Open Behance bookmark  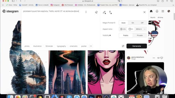click(127, 5)
